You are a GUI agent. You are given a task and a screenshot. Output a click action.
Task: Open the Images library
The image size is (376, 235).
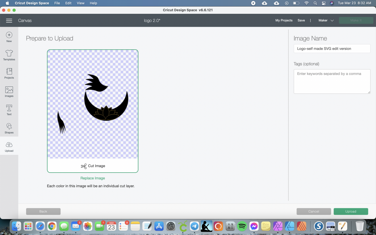[x=9, y=92]
